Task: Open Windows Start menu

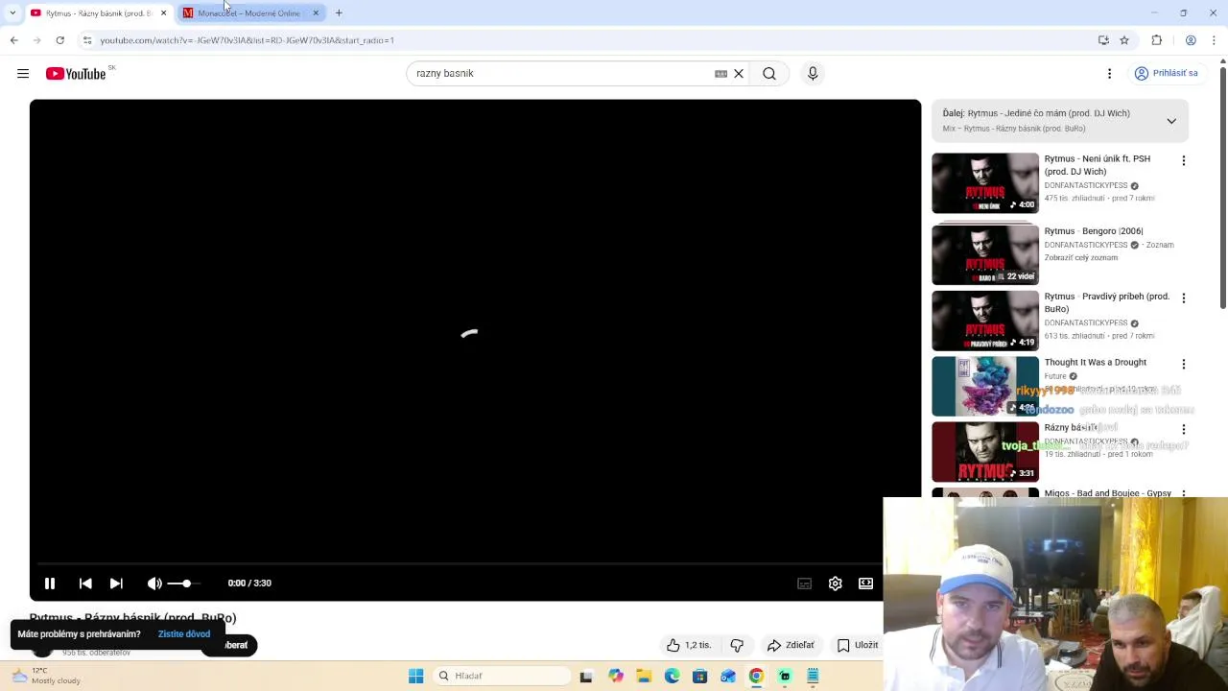Action: (x=415, y=676)
